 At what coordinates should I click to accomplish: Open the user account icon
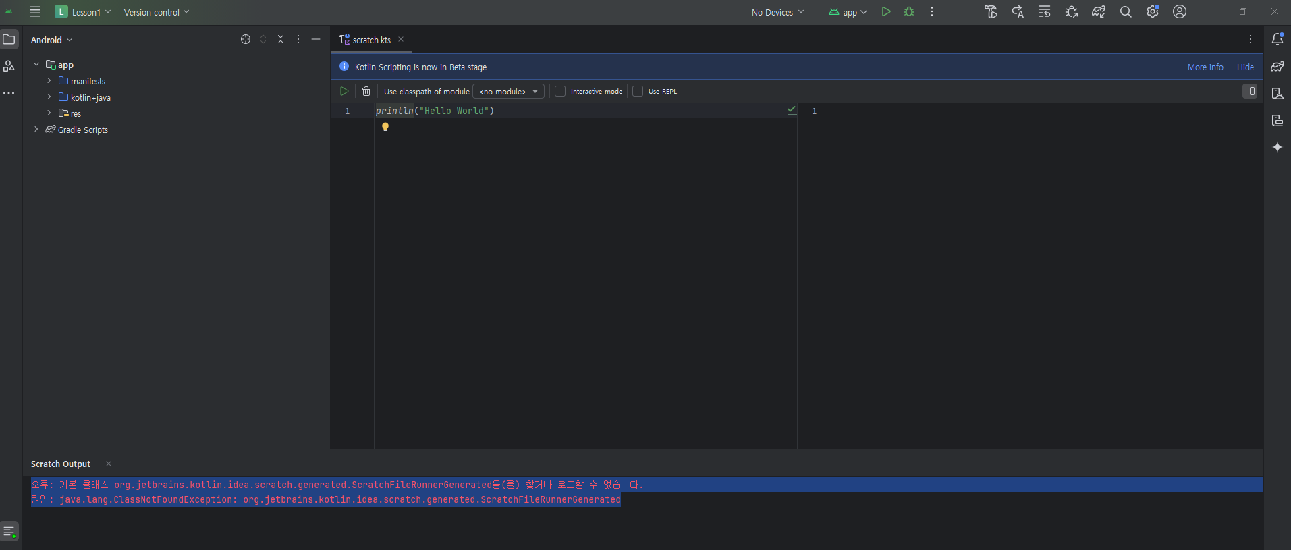[x=1180, y=11]
